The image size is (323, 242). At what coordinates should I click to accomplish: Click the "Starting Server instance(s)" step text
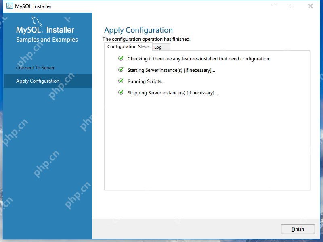(171, 70)
